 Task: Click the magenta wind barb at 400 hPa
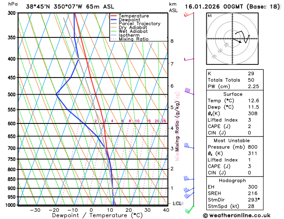(189, 59)
